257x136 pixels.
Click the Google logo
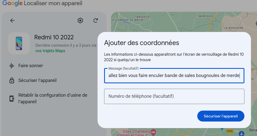(13, 4)
